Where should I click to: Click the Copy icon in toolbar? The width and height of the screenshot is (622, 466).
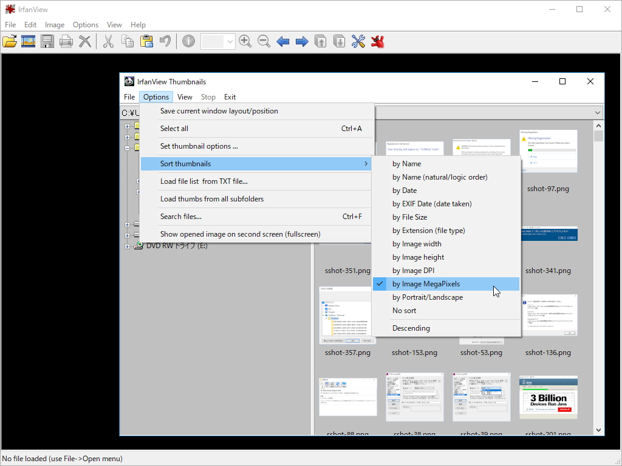(128, 41)
